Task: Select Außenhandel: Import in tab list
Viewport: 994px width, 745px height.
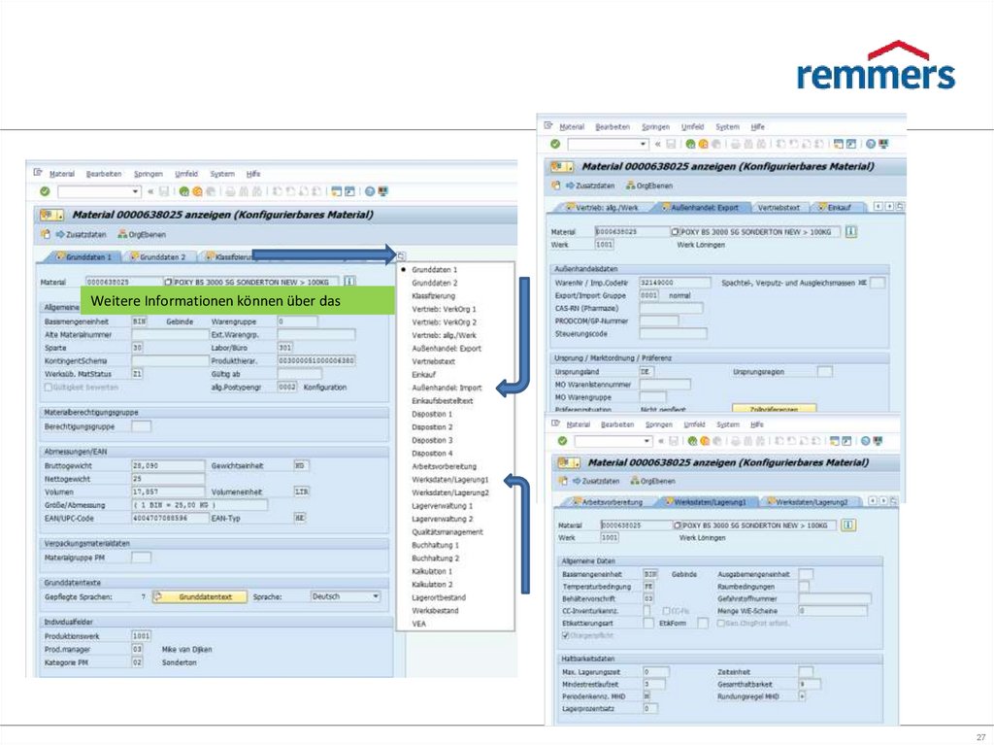Action: click(447, 388)
